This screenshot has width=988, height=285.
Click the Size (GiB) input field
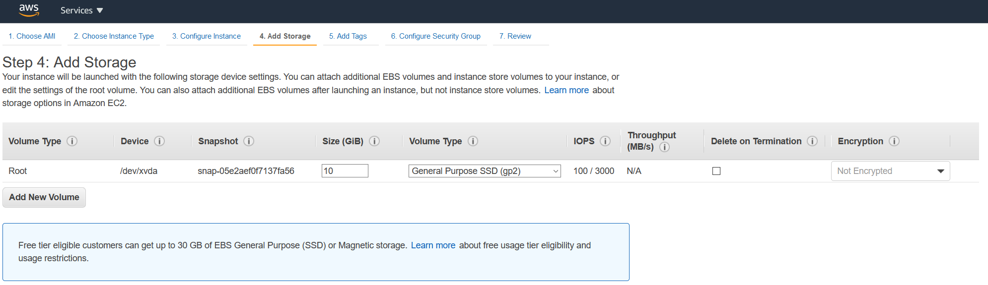click(x=345, y=171)
